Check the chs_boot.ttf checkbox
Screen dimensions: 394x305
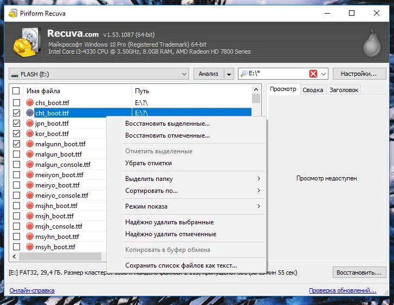pos(17,102)
